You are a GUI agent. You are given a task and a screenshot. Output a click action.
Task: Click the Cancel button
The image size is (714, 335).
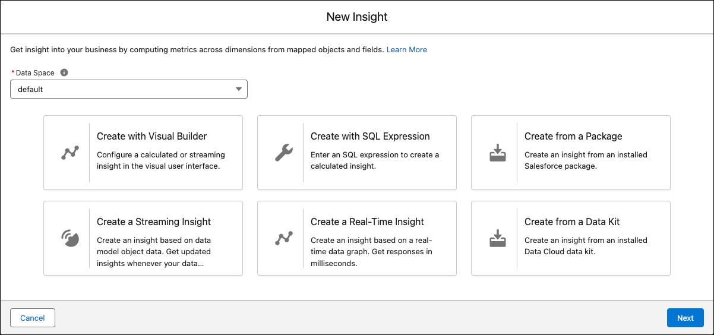[33, 318]
